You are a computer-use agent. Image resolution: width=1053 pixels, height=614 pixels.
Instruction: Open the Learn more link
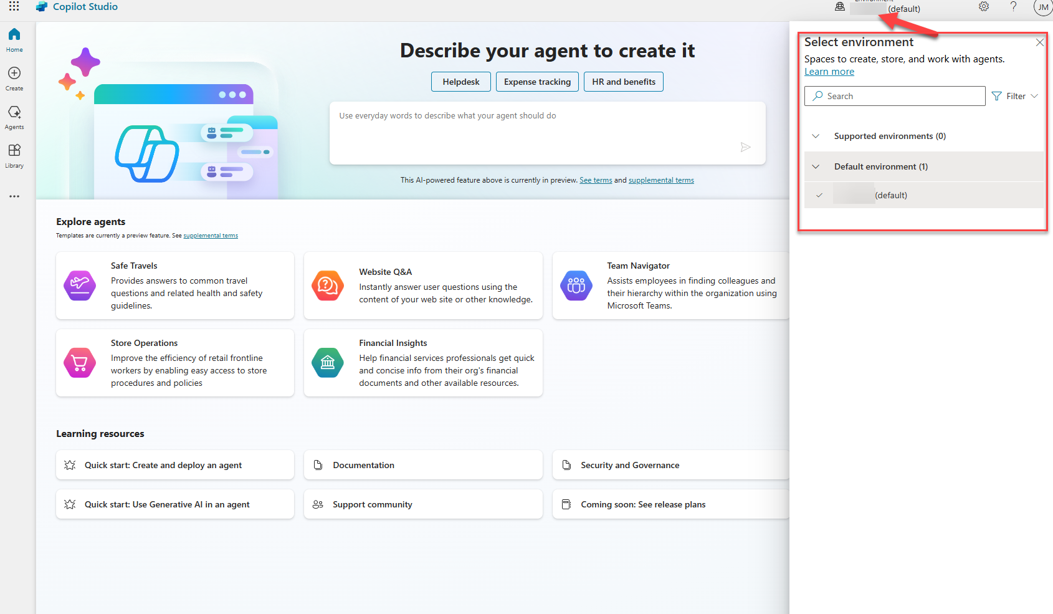pos(829,72)
